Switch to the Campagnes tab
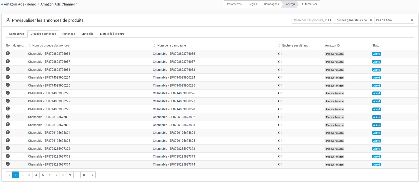The width and height of the screenshot is (419, 182). pos(17,34)
